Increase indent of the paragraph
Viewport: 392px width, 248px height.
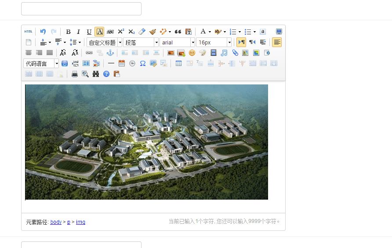(x=263, y=42)
